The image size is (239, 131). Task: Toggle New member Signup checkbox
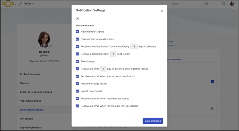click(77, 32)
